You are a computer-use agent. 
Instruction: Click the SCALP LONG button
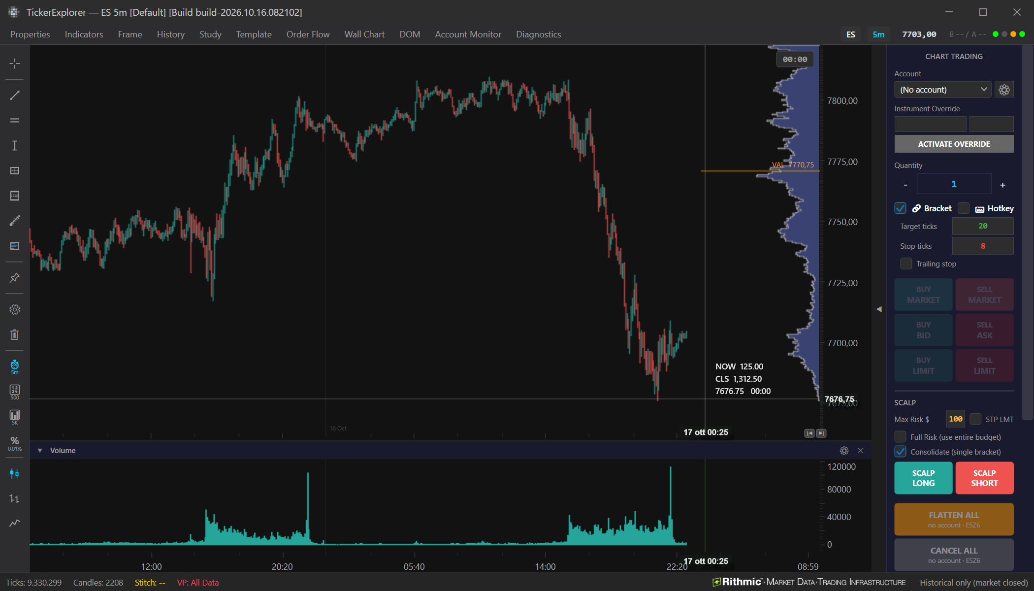point(923,478)
